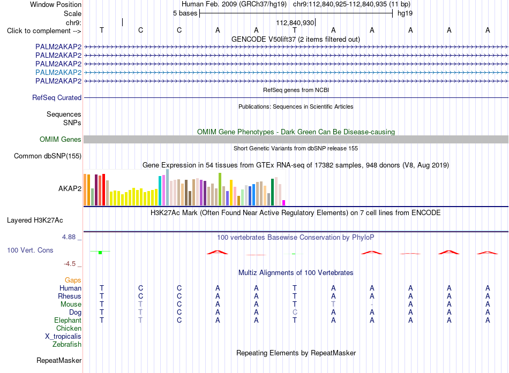Click the green PhyloP conservation square
The height and width of the screenshot is (373, 509).
pos(100,253)
